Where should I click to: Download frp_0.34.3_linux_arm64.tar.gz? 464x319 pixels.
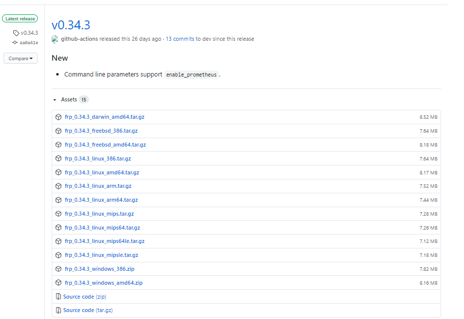coord(101,200)
